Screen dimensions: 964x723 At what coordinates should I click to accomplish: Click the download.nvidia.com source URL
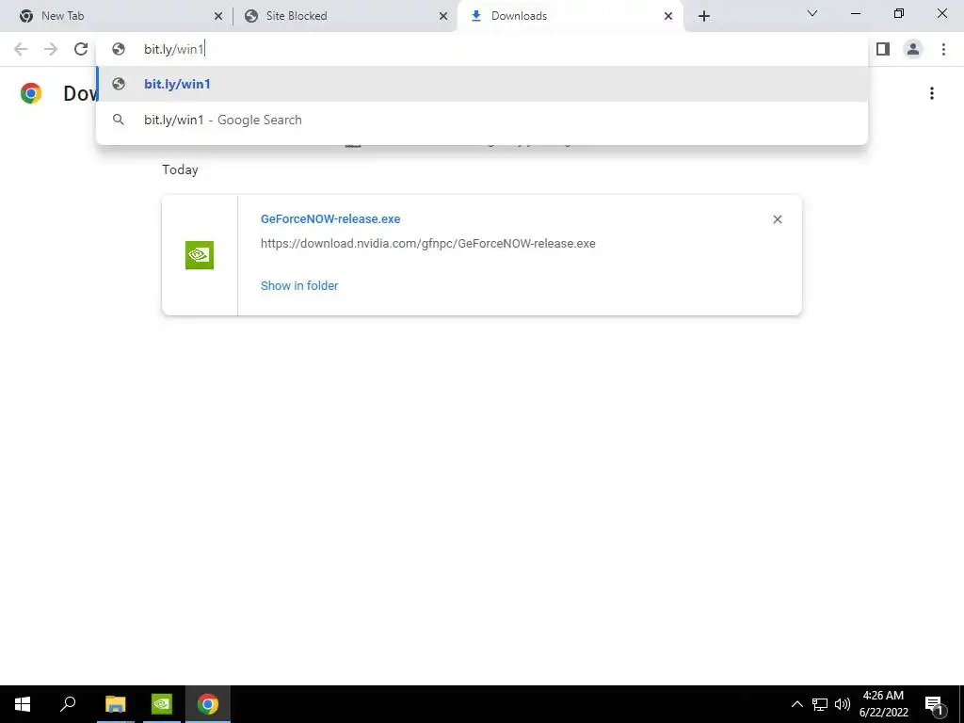(428, 244)
